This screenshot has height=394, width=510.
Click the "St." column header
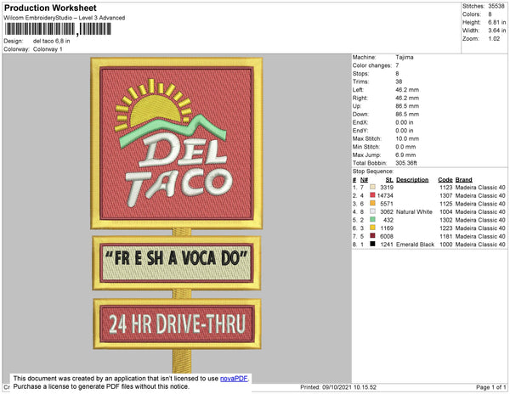tap(389, 180)
